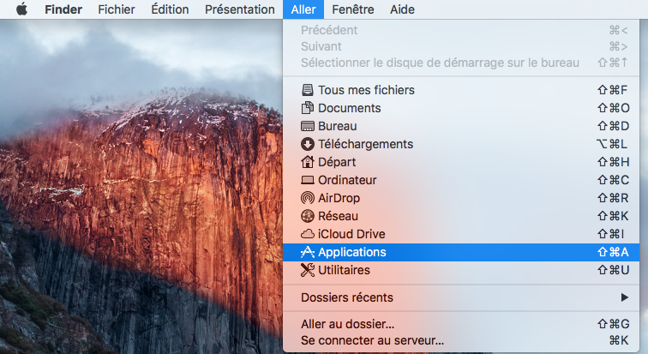Click the Réseau network globe icon
This screenshot has height=354, width=648.
point(309,216)
